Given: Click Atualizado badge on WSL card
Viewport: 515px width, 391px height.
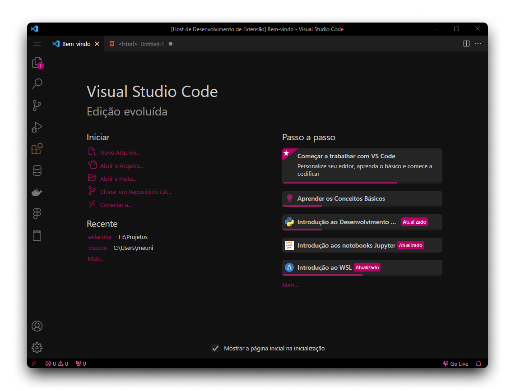Looking at the screenshot, I should pos(367,267).
